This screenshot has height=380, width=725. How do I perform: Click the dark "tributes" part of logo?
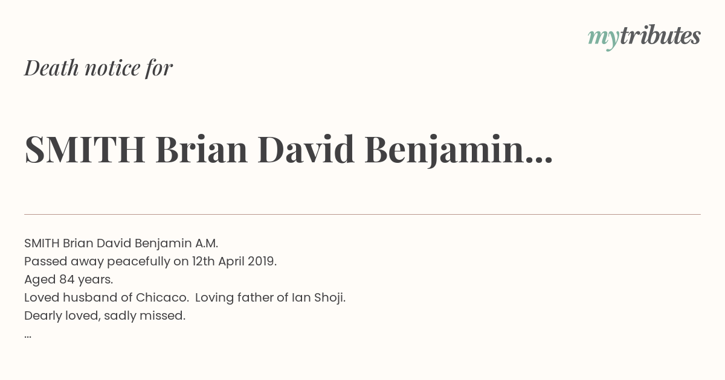click(x=660, y=36)
